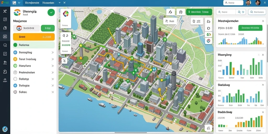Click the green checkmark circle in the left panel header
The image size is (268, 134).
pyautogui.click(x=51, y=13)
